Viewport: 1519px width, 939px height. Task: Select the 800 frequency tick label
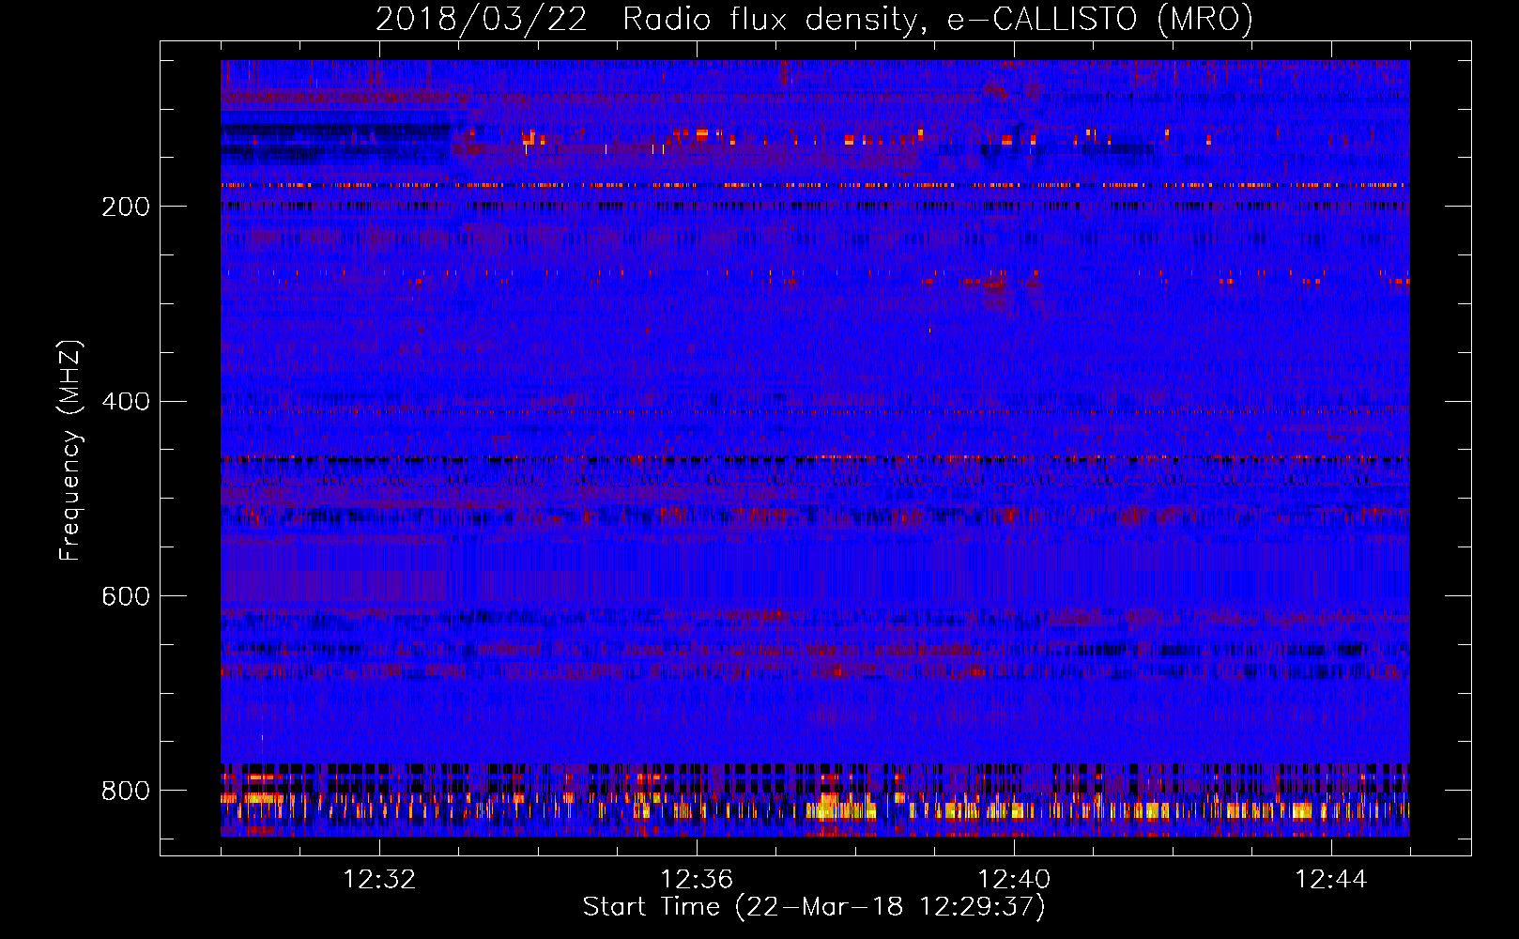[x=126, y=791]
